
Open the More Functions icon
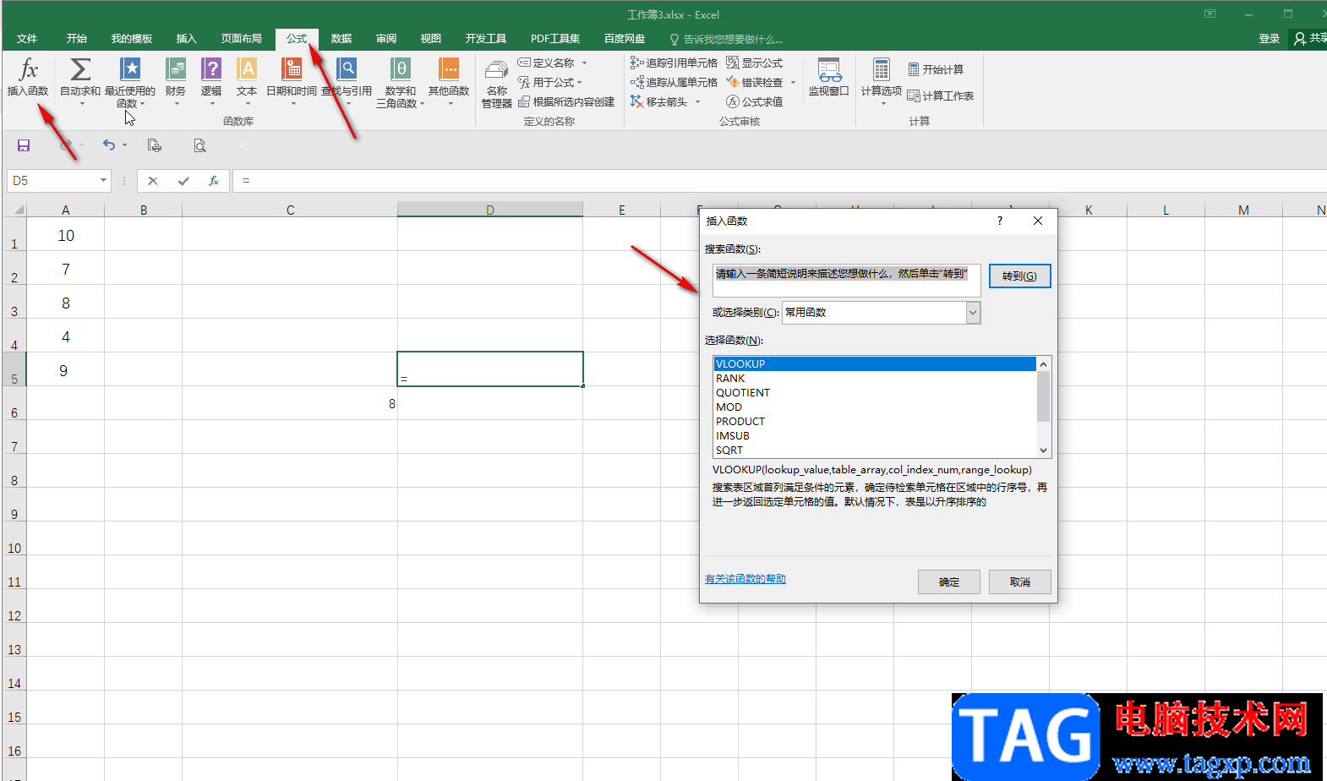point(449,81)
